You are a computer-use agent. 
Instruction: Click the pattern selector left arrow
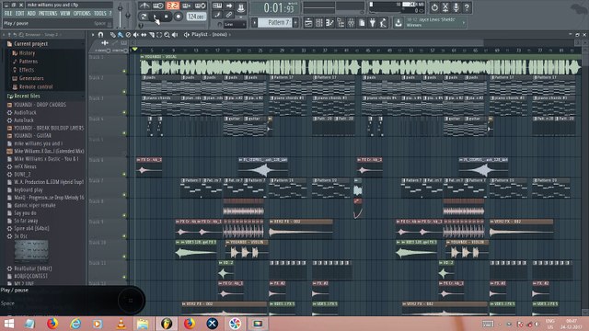tap(255, 22)
